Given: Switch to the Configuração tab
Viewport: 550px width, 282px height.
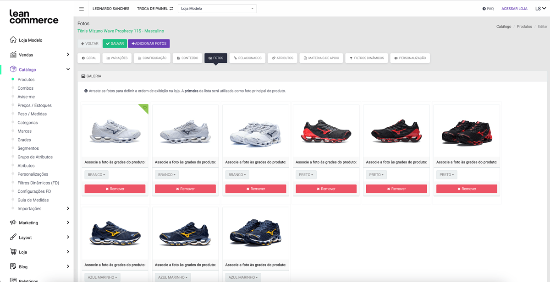Looking at the screenshot, I should pos(152,58).
